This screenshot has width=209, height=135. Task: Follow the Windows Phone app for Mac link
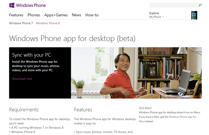pos(168,119)
